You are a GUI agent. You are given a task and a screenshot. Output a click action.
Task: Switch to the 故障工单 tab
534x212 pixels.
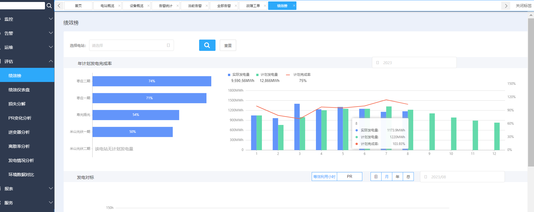253,6
